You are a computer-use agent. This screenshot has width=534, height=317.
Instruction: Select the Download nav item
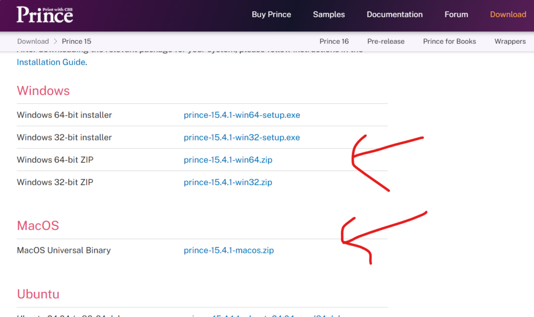(507, 15)
